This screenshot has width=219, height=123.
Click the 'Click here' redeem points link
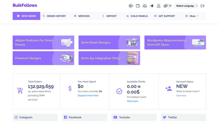[x=132, y=101]
